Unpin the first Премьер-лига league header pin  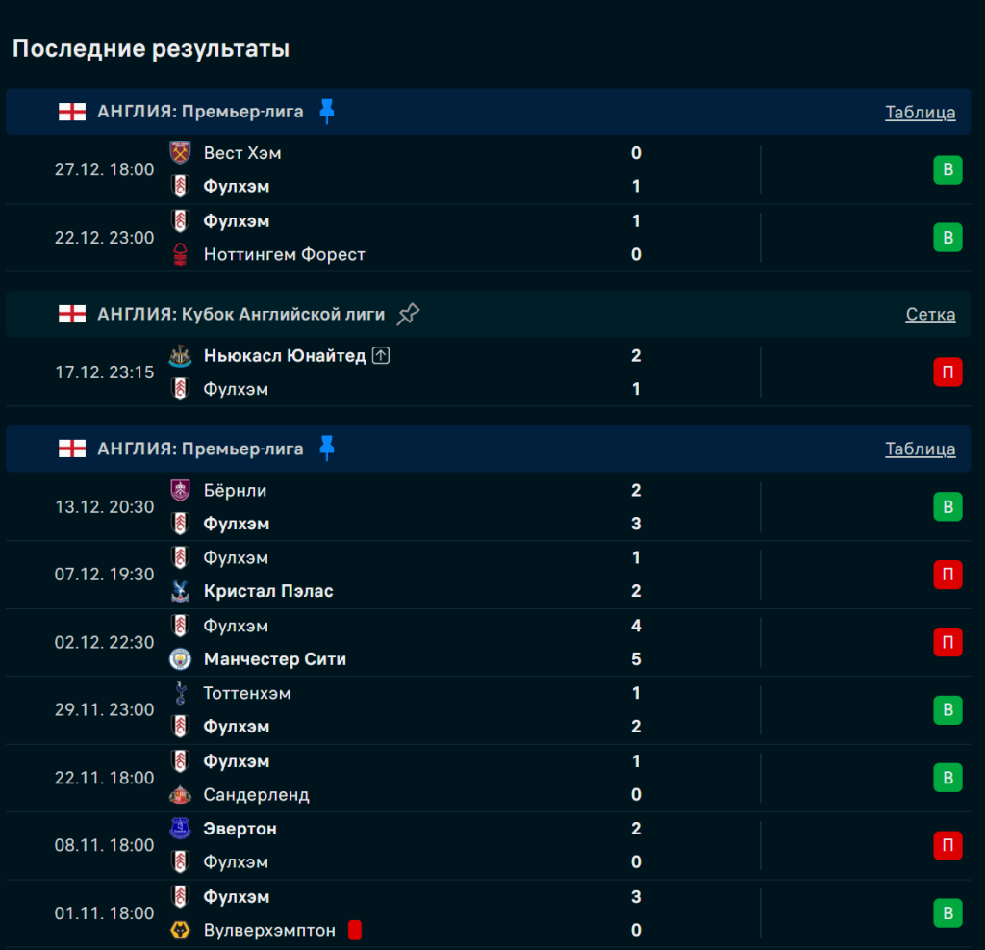(327, 112)
